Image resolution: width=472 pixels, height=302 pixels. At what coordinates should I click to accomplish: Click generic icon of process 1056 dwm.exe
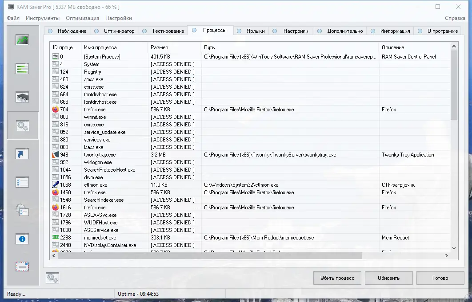(x=56, y=177)
